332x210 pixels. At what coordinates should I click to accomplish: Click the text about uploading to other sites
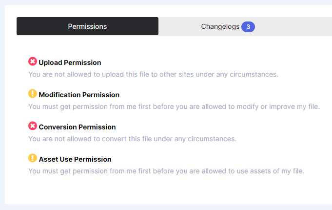click(x=153, y=74)
